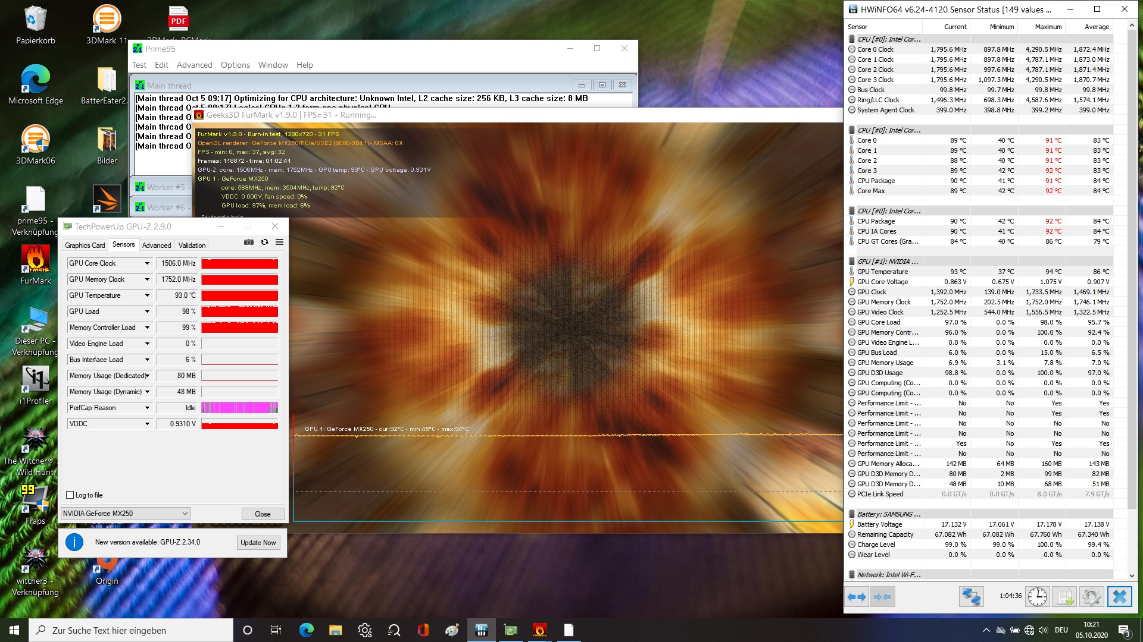Click HWiNFO expand arrows icon

pos(857,596)
